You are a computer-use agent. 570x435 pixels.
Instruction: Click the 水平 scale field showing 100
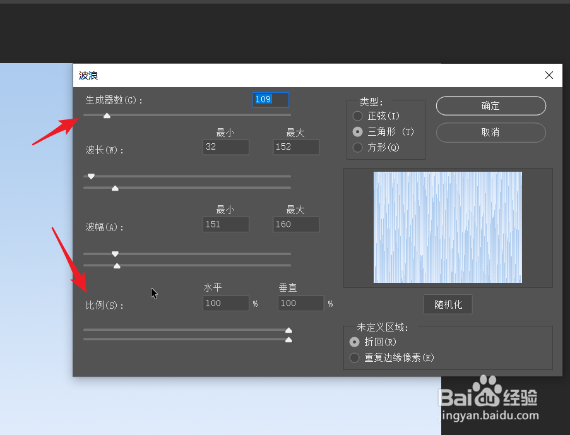226,303
